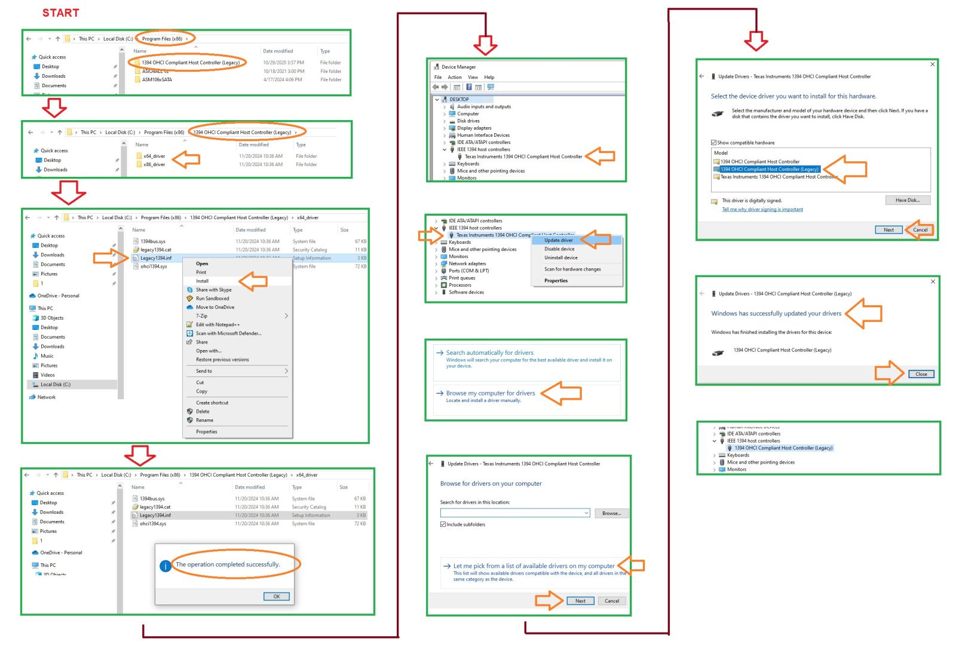Uncheck Show compatible hardware checkbox

(x=714, y=143)
